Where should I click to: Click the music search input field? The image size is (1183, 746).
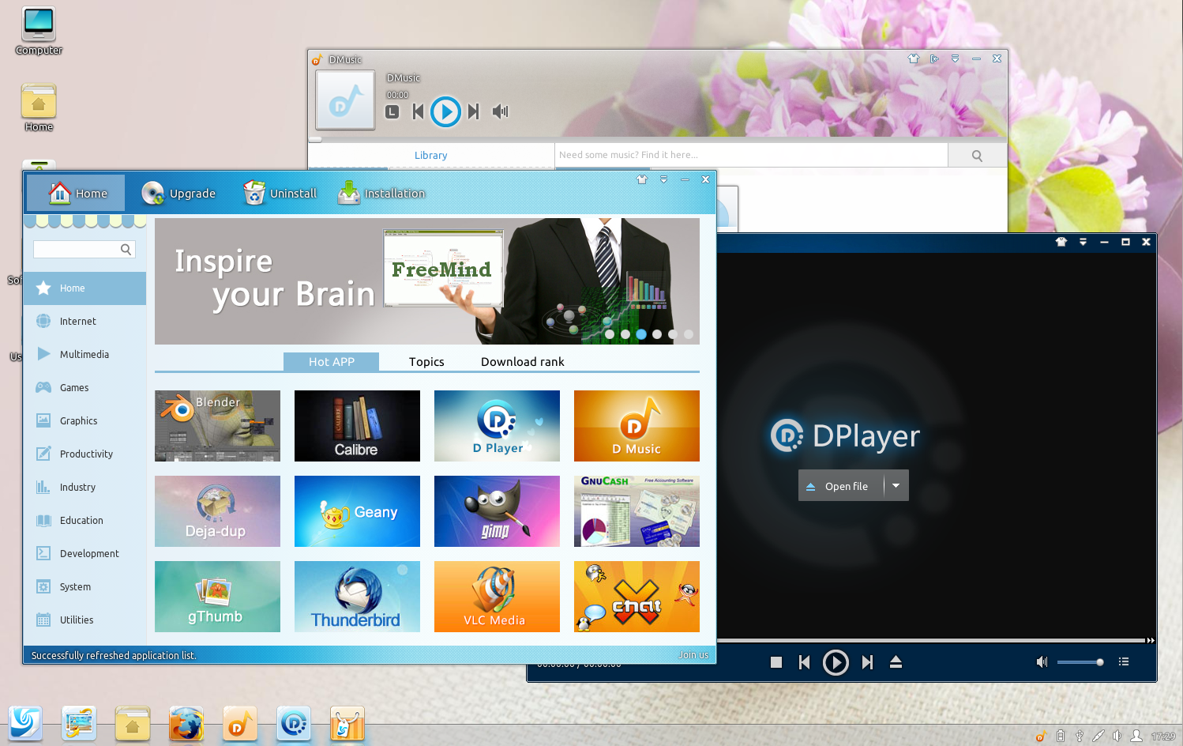(x=750, y=155)
